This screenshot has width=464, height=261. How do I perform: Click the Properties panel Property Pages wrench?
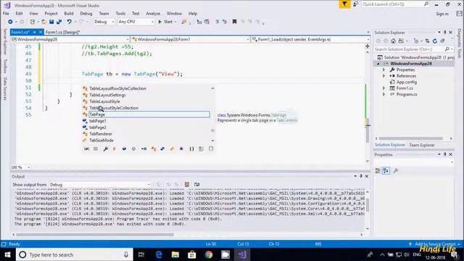click(396, 171)
